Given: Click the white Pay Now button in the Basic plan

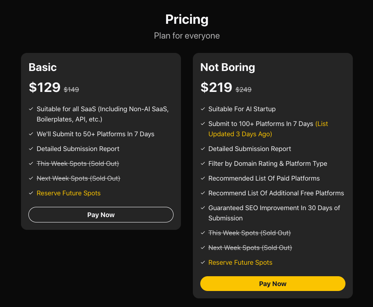Looking at the screenshot, I should 101,215.
